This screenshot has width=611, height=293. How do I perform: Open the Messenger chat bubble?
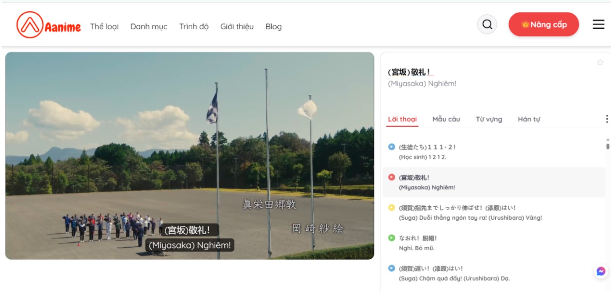pyautogui.click(x=601, y=271)
